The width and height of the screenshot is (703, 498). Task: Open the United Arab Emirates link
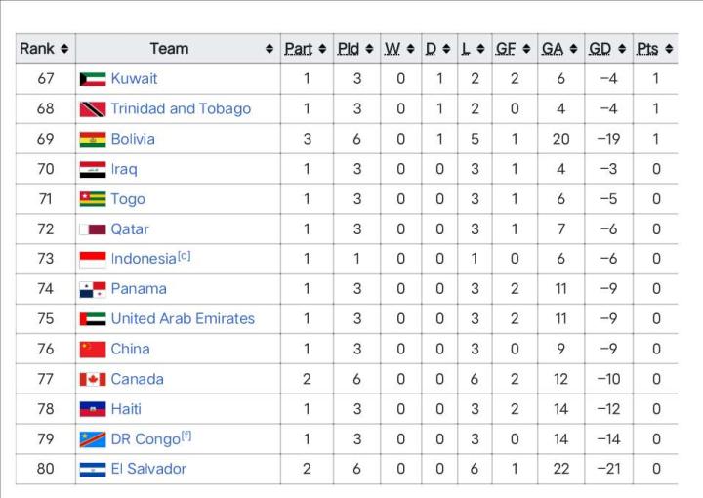pos(183,319)
